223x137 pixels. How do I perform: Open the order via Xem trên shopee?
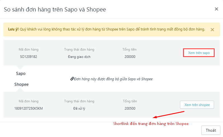[197, 105]
